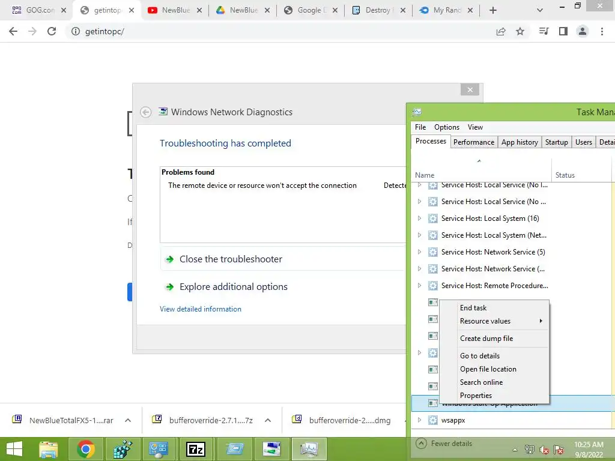Open the Windows Start button
Viewport: 615px width, 461px height.
coord(14,449)
